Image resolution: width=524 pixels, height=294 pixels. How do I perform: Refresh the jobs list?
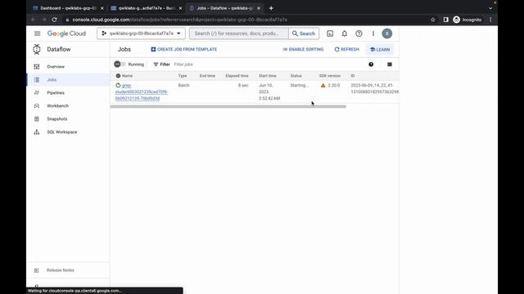point(347,49)
